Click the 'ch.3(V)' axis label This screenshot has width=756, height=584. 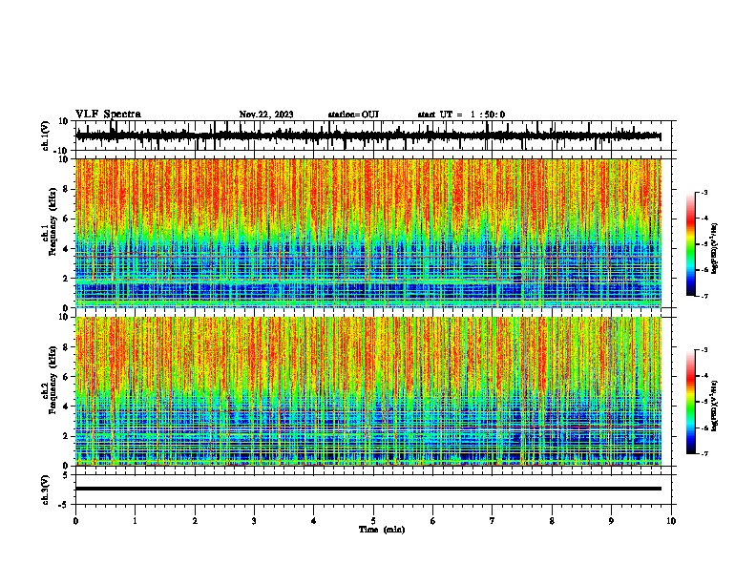point(45,490)
